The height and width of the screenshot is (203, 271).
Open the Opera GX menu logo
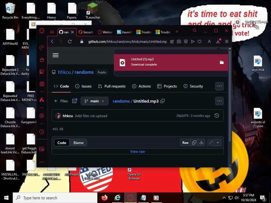(42, 31)
